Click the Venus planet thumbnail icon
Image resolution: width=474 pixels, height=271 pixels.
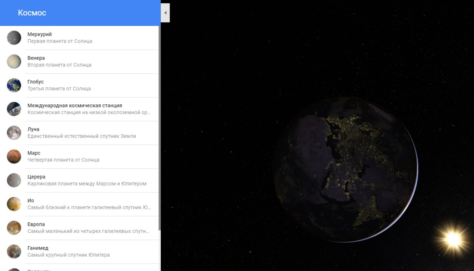[x=14, y=61]
